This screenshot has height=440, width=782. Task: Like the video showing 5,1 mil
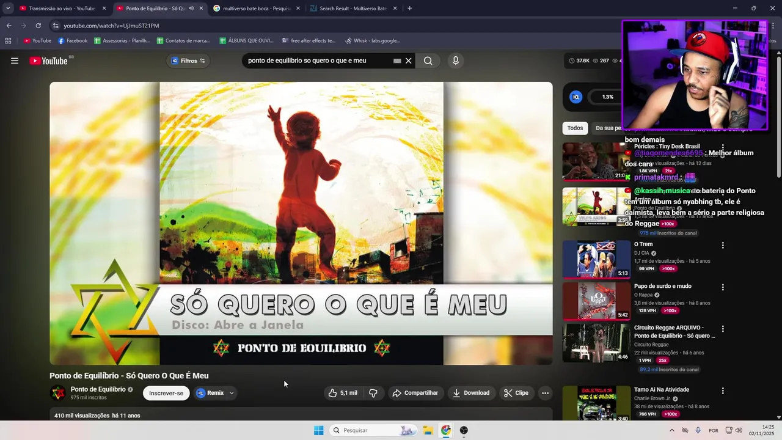(x=343, y=393)
